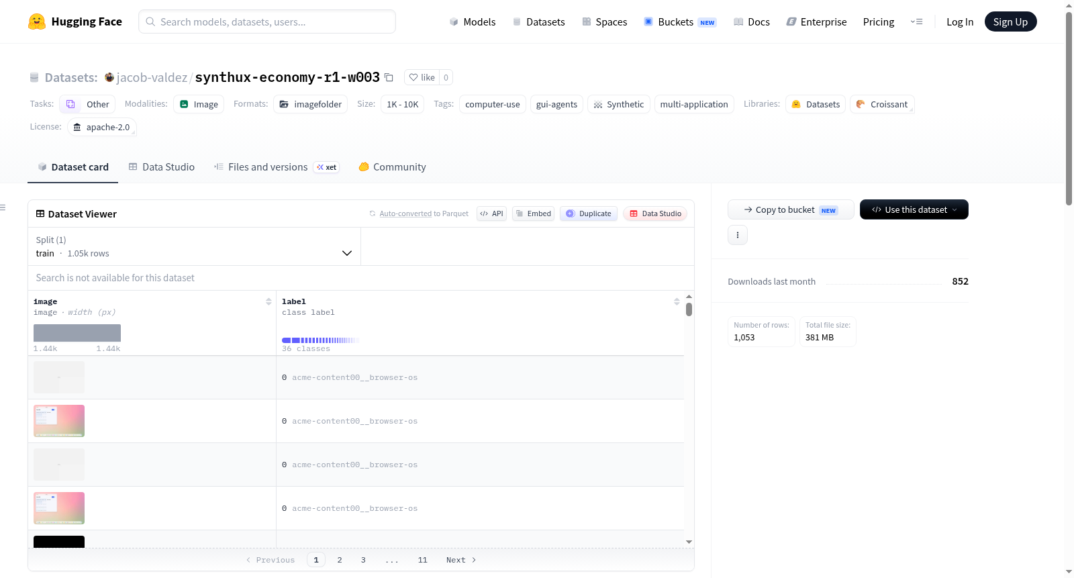Open the first row blank image thumbnail
The image size is (1074, 578).
(59, 377)
